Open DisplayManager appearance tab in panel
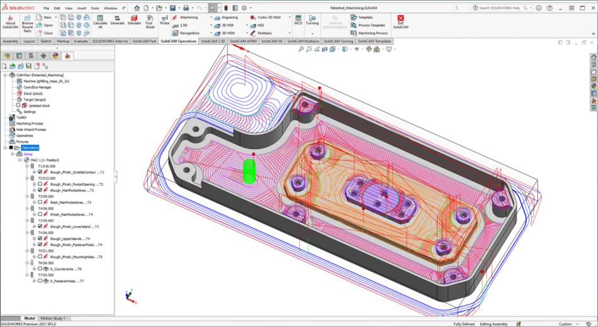Screen dimensions: 598x327 (x=55, y=56)
